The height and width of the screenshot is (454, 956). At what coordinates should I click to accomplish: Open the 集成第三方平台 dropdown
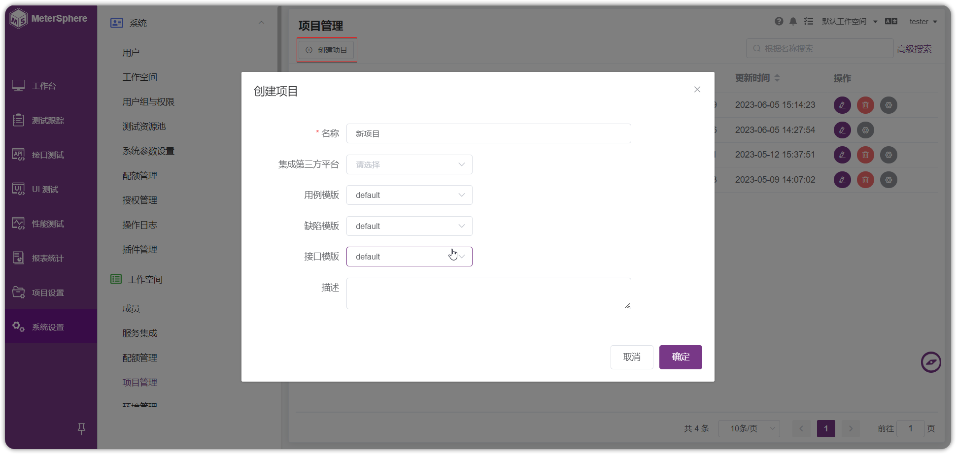pos(410,164)
